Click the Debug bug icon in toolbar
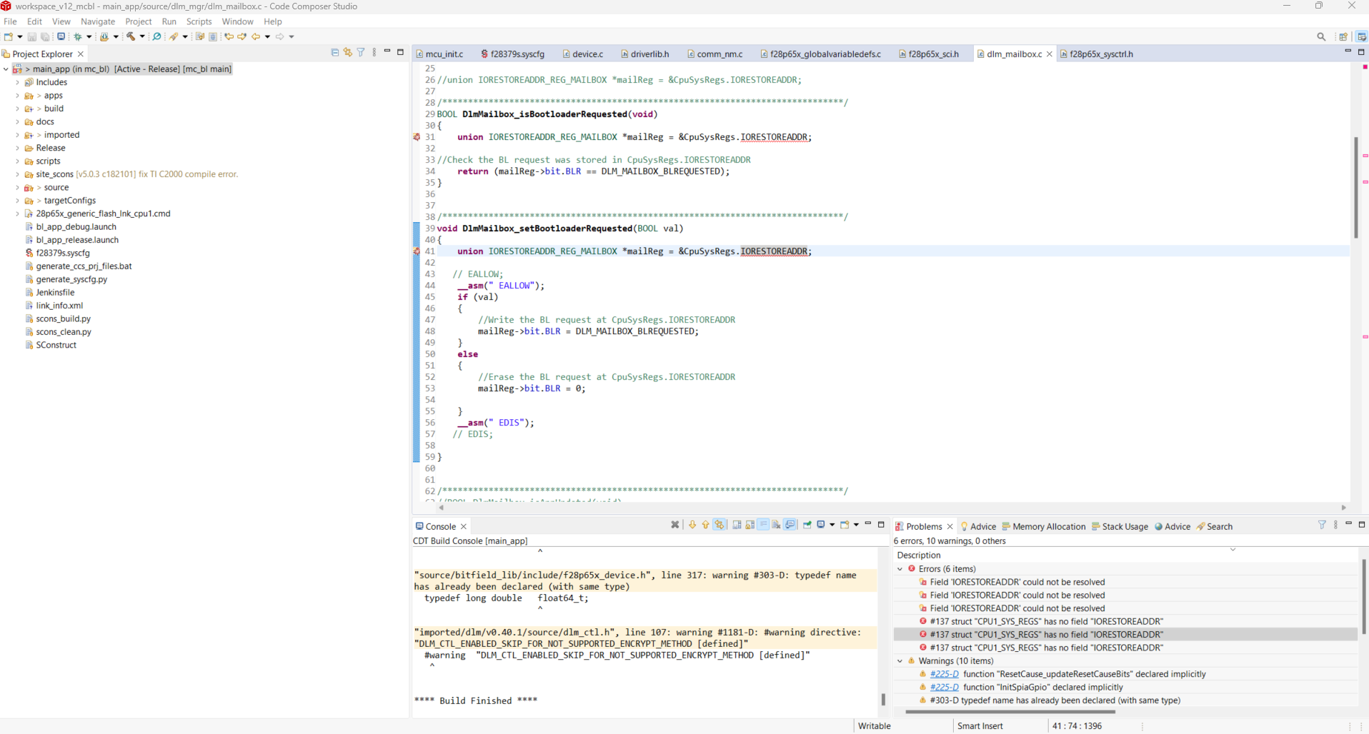 [x=77, y=36]
